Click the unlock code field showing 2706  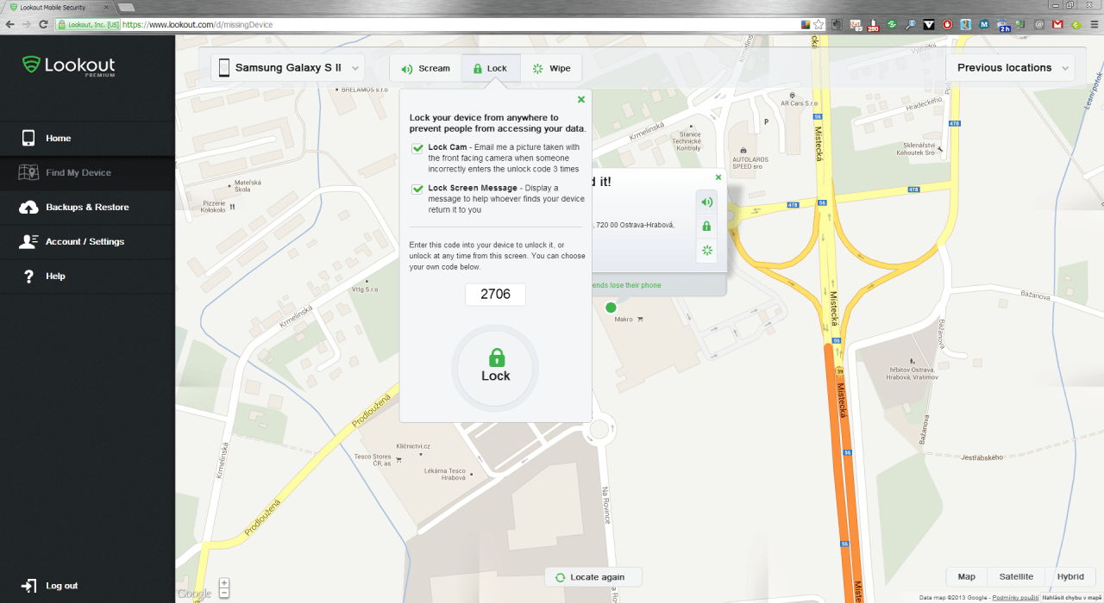(x=495, y=295)
